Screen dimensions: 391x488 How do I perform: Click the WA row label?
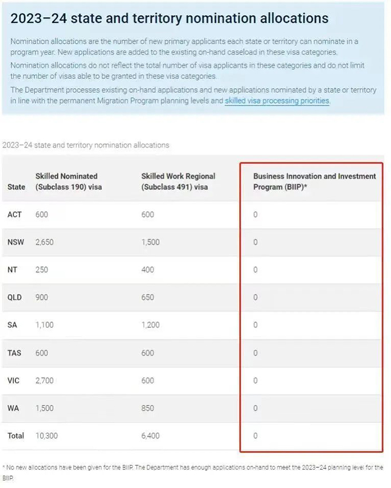pyautogui.click(x=13, y=408)
